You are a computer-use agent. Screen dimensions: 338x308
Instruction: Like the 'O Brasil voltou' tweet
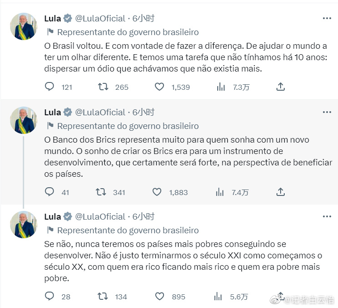click(x=159, y=87)
